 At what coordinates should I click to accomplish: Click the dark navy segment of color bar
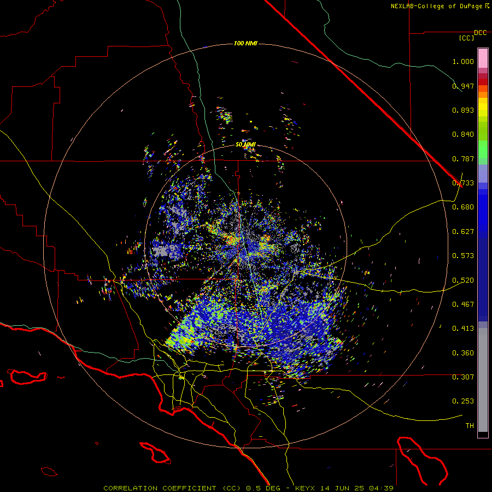coord(483,279)
